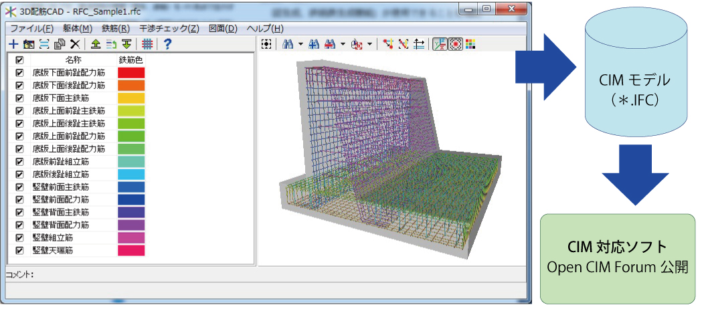Uncheck the 底版前趾組立筋 checkbox
The height and width of the screenshot is (309, 706).
[19, 161]
